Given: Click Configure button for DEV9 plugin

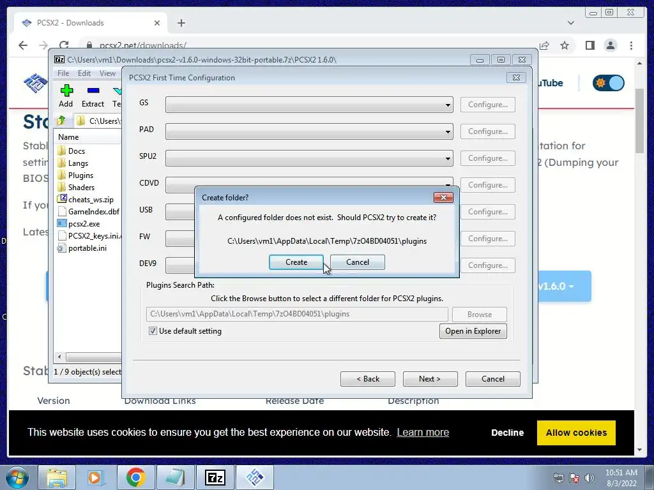Looking at the screenshot, I should coord(487,265).
